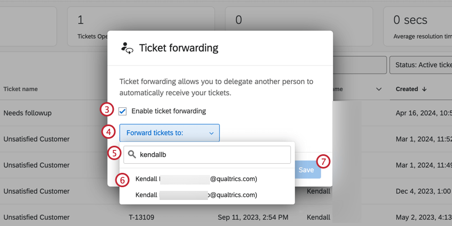Open the Status: Active tickets filter dropdown
Screen dimensions: 452x226
click(x=420, y=65)
